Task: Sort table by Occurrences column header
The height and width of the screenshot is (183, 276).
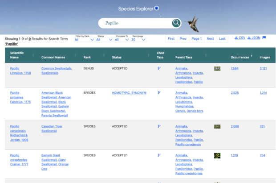Action: point(240,57)
